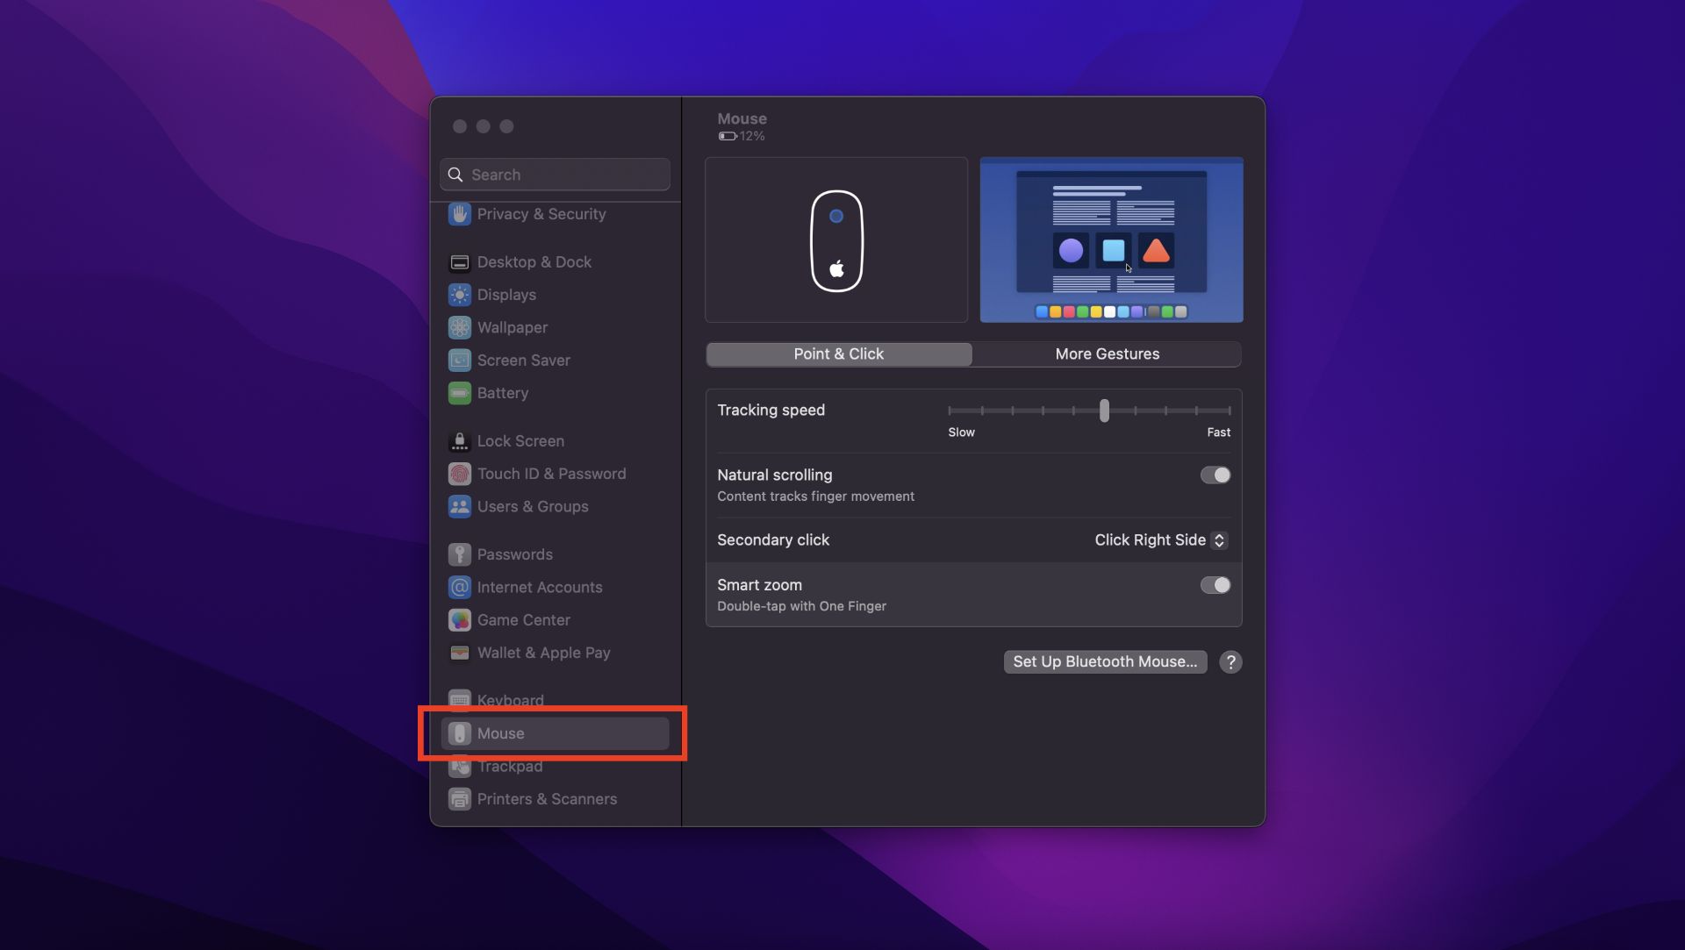The image size is (1685, 950).
Task: Select Privacy & Security label
Action: 541,214
